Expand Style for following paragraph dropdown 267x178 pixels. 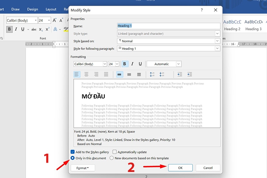coord(217,48)
